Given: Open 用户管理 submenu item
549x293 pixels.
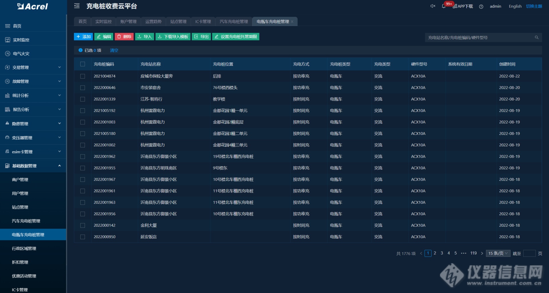Looking at the screenshot, I should (33, 193).
